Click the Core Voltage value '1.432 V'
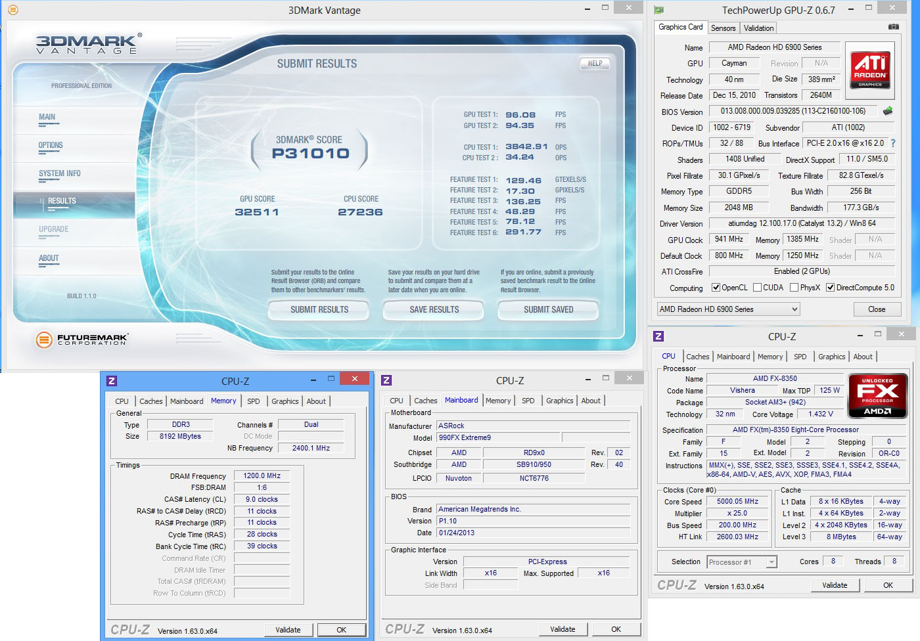The width and height of the screenshot is (920, 641). coord(821,414)
